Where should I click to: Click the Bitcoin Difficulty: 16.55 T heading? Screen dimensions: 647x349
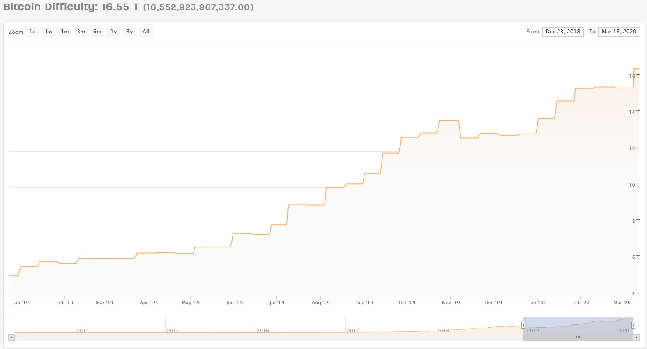(x=71, y=7)
